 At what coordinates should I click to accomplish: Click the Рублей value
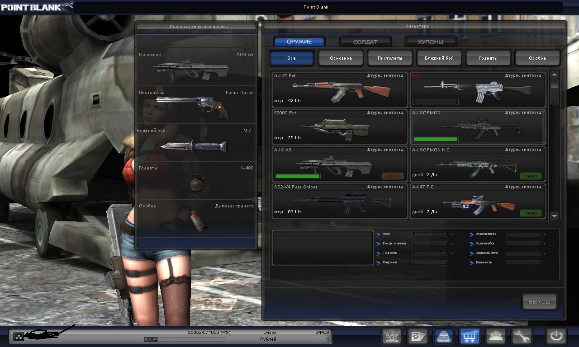[328, 339]
